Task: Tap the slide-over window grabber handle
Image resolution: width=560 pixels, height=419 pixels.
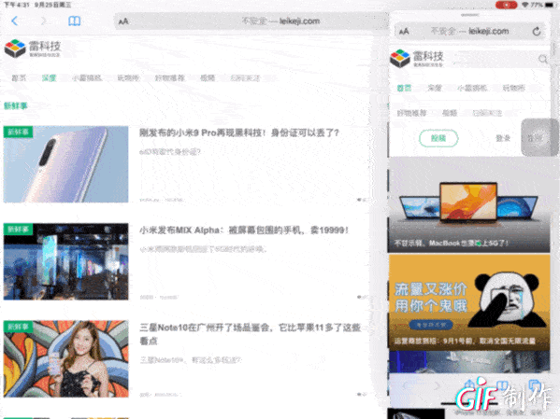Action: coord(470,15)
